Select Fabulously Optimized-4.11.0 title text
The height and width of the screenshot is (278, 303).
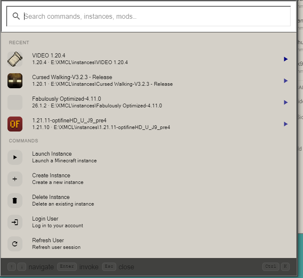tap(66, 99)
